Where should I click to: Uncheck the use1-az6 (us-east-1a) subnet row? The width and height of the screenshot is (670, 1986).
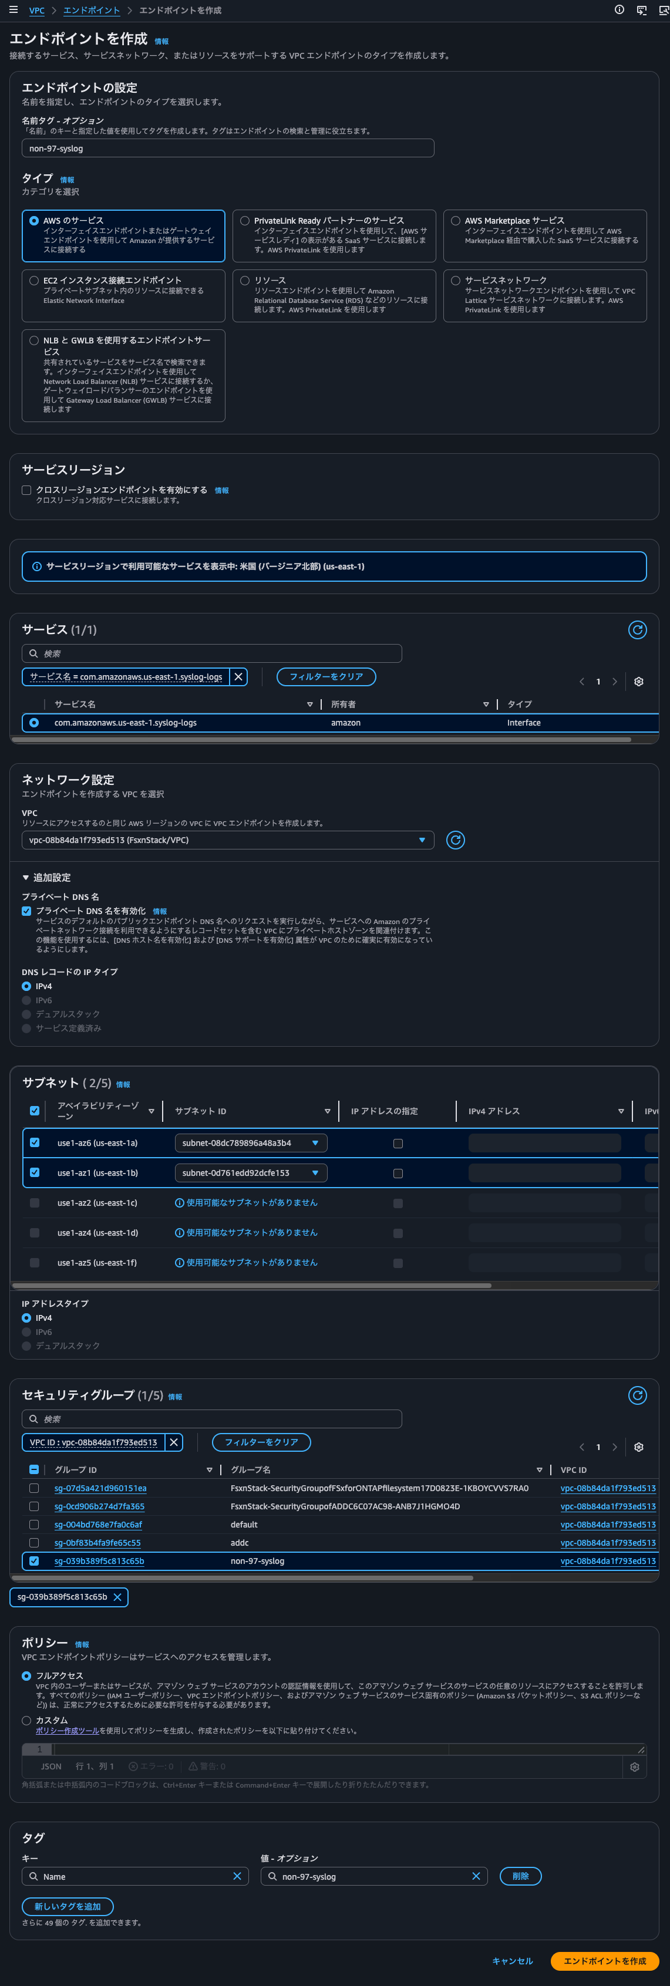tap(34, 1142)
